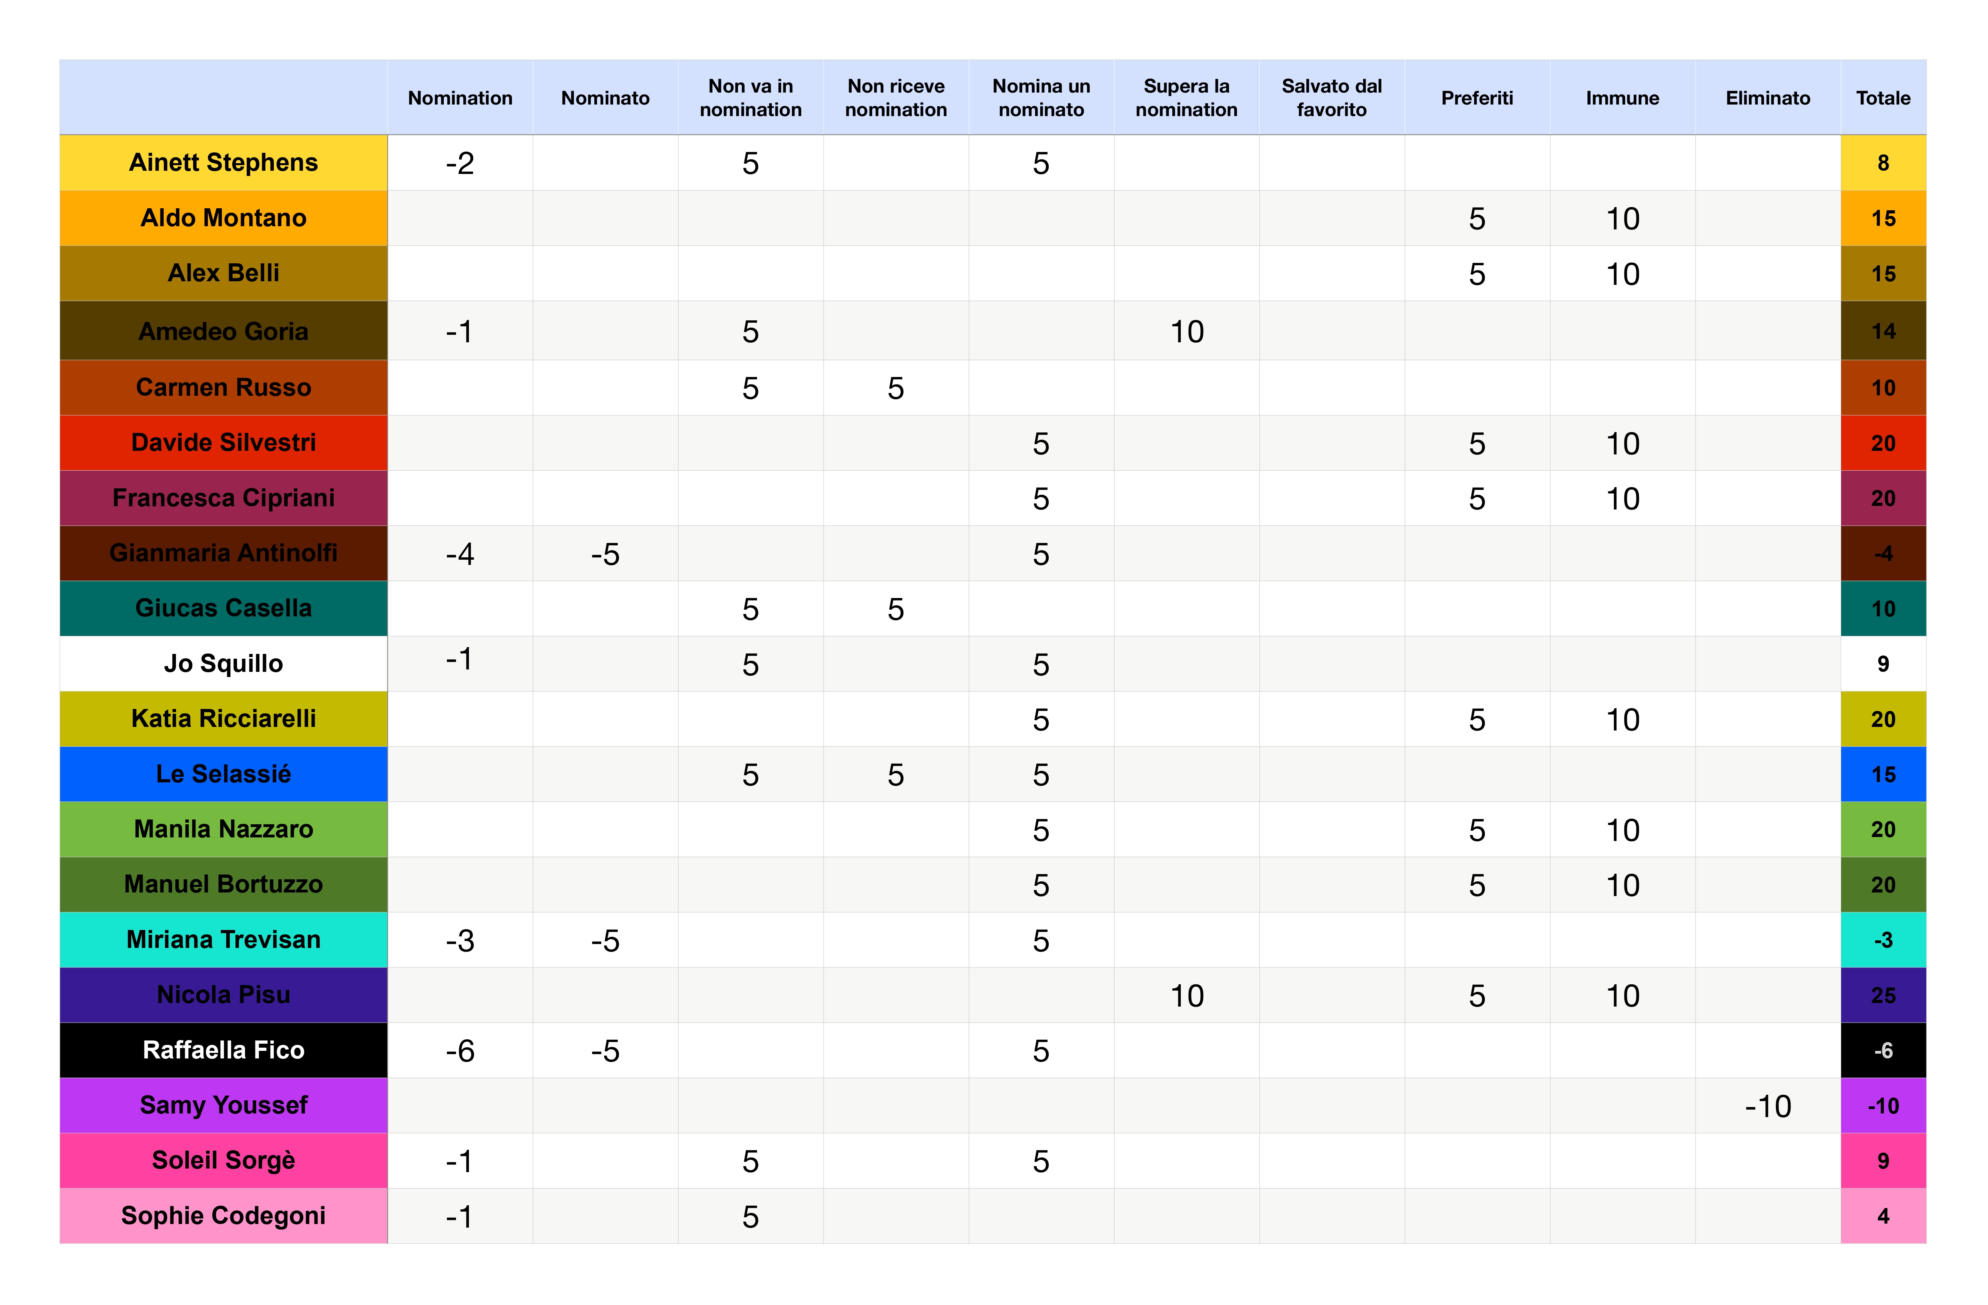The height and width of the screenshot is (1305, 1988).
Task: Click the Eliminato -10 cell for Samy Youssef
Action: (x=1767, y=1106)
